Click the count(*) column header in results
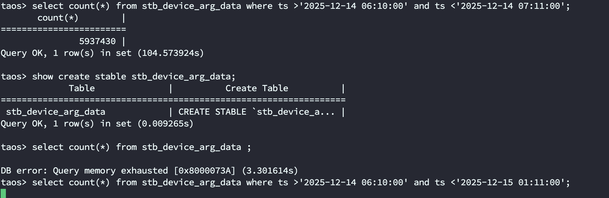 (x=58, y=18)
